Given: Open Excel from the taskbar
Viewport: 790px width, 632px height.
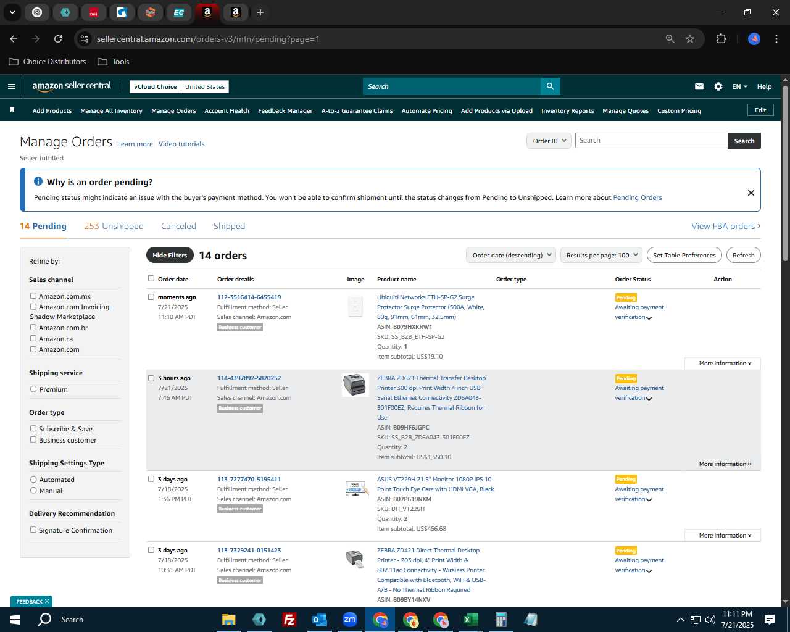Looking at the screenshot, I should pos(470,620).
